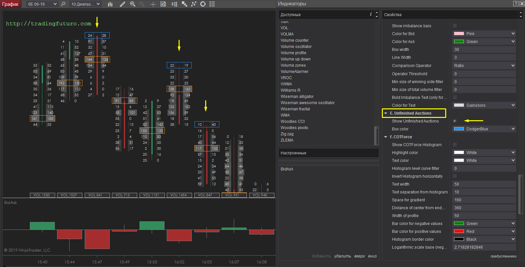Viewport: 525px width, 267px height.
Task: Select Volume profile in indicators list
Action: point(293,53)
